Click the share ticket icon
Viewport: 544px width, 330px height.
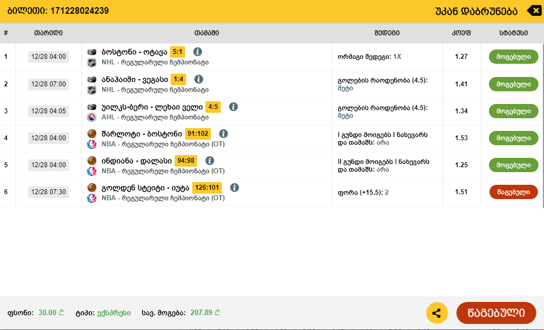(x=437, y=313)
